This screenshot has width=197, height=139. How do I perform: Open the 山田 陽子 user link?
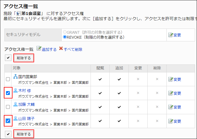[26, 119]
